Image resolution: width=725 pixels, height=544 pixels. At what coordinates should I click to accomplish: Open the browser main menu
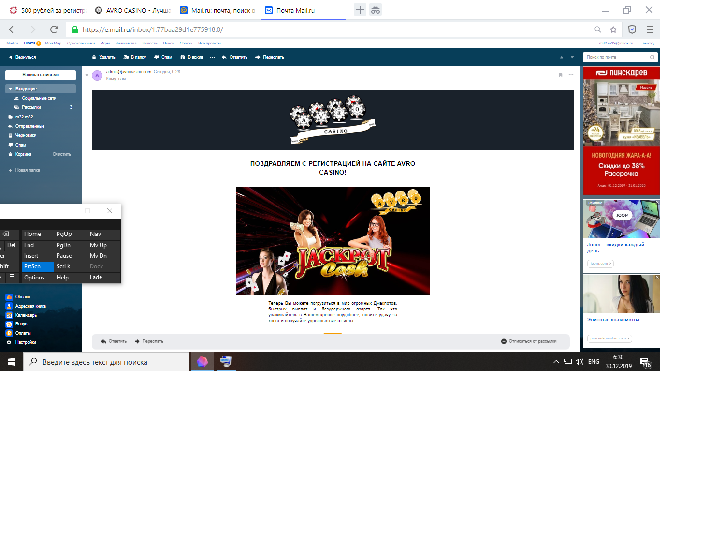tap(650, 29)
